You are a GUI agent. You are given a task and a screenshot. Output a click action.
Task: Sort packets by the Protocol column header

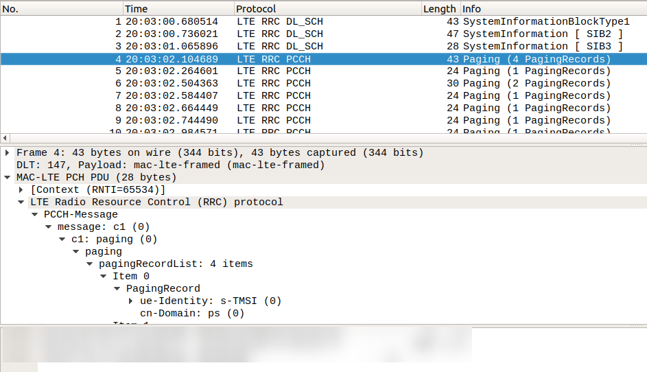255,9
